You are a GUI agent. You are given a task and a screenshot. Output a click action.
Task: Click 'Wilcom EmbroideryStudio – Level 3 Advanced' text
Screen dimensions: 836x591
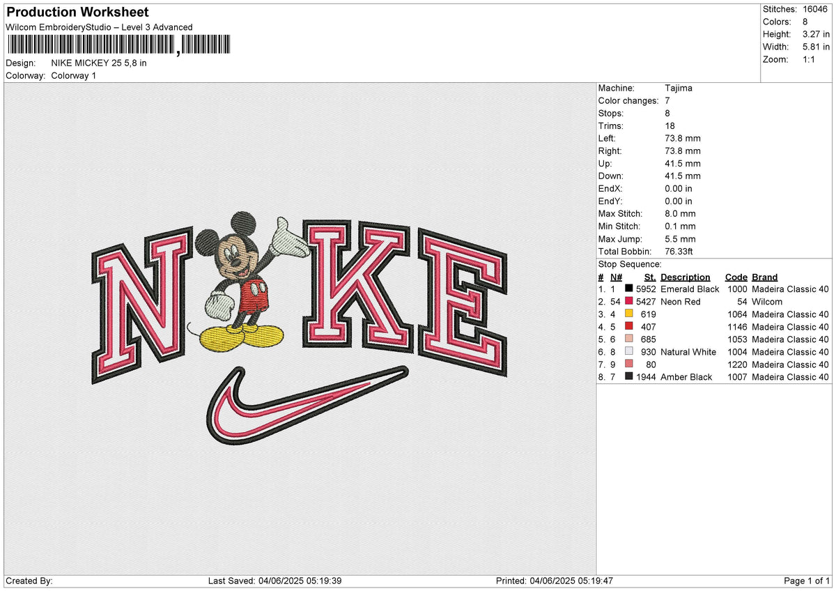[99, 27]
